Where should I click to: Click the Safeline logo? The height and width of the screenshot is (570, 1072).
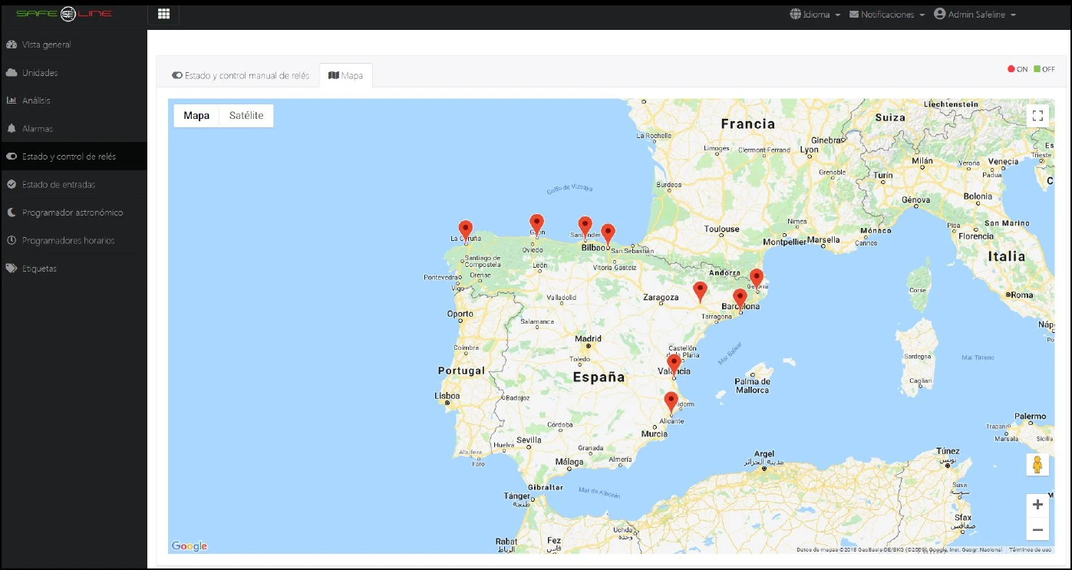[x=64, y=14]
